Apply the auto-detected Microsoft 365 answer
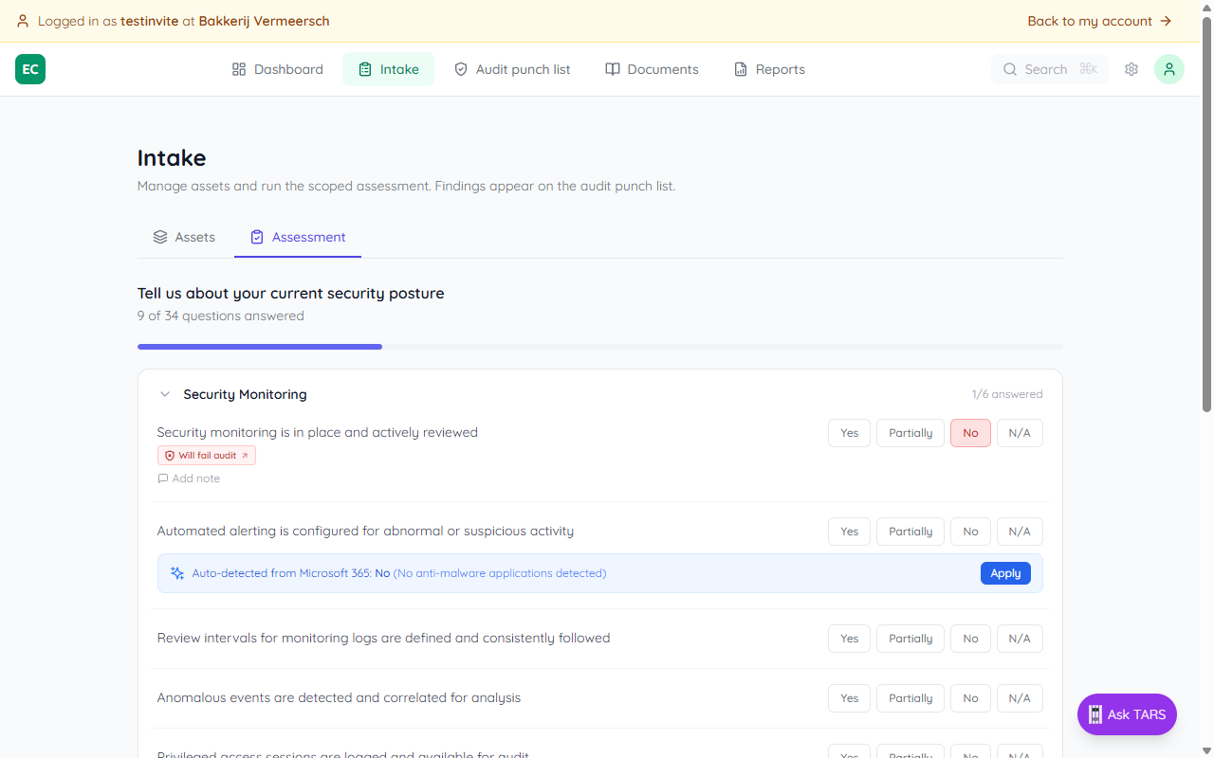Image resolution: width=1214 pixels, height=758 pixels. tap(1005, 572)
